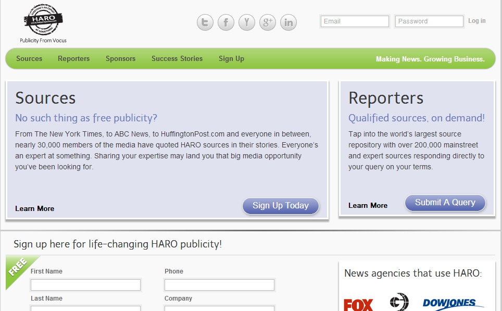502x311 pixels.
Task: Click the FOX news agency logo
Action: pos(358,305)
